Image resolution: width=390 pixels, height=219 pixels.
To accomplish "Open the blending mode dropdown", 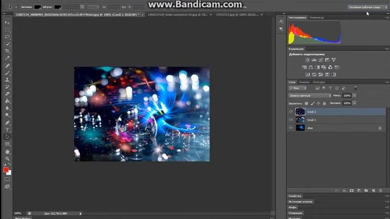I will (x=310, y=96).
